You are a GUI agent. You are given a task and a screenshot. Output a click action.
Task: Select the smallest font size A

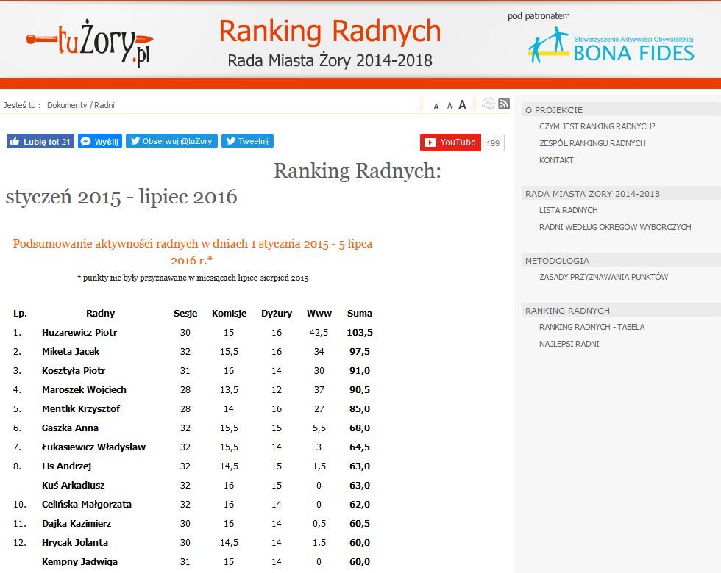coord(436,107)
